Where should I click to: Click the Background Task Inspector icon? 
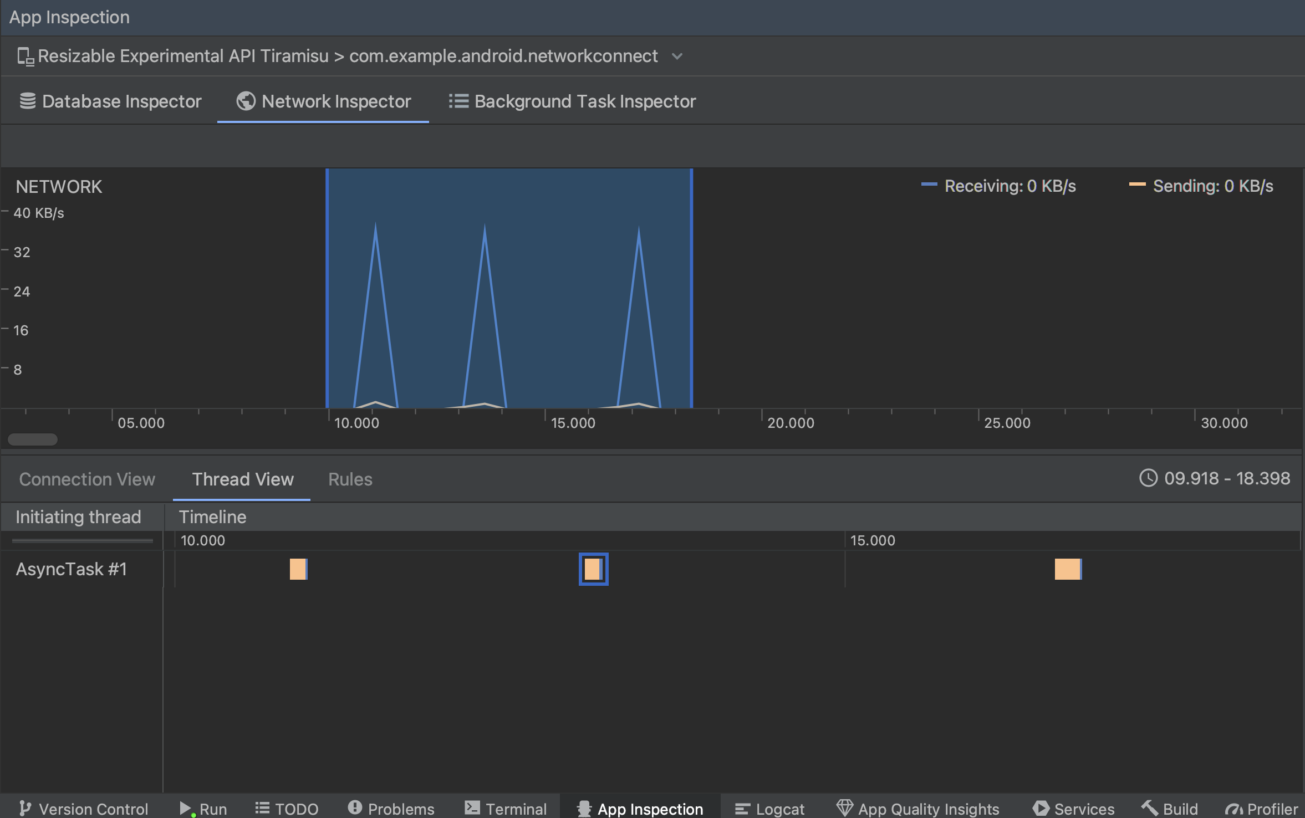point(455,101)
